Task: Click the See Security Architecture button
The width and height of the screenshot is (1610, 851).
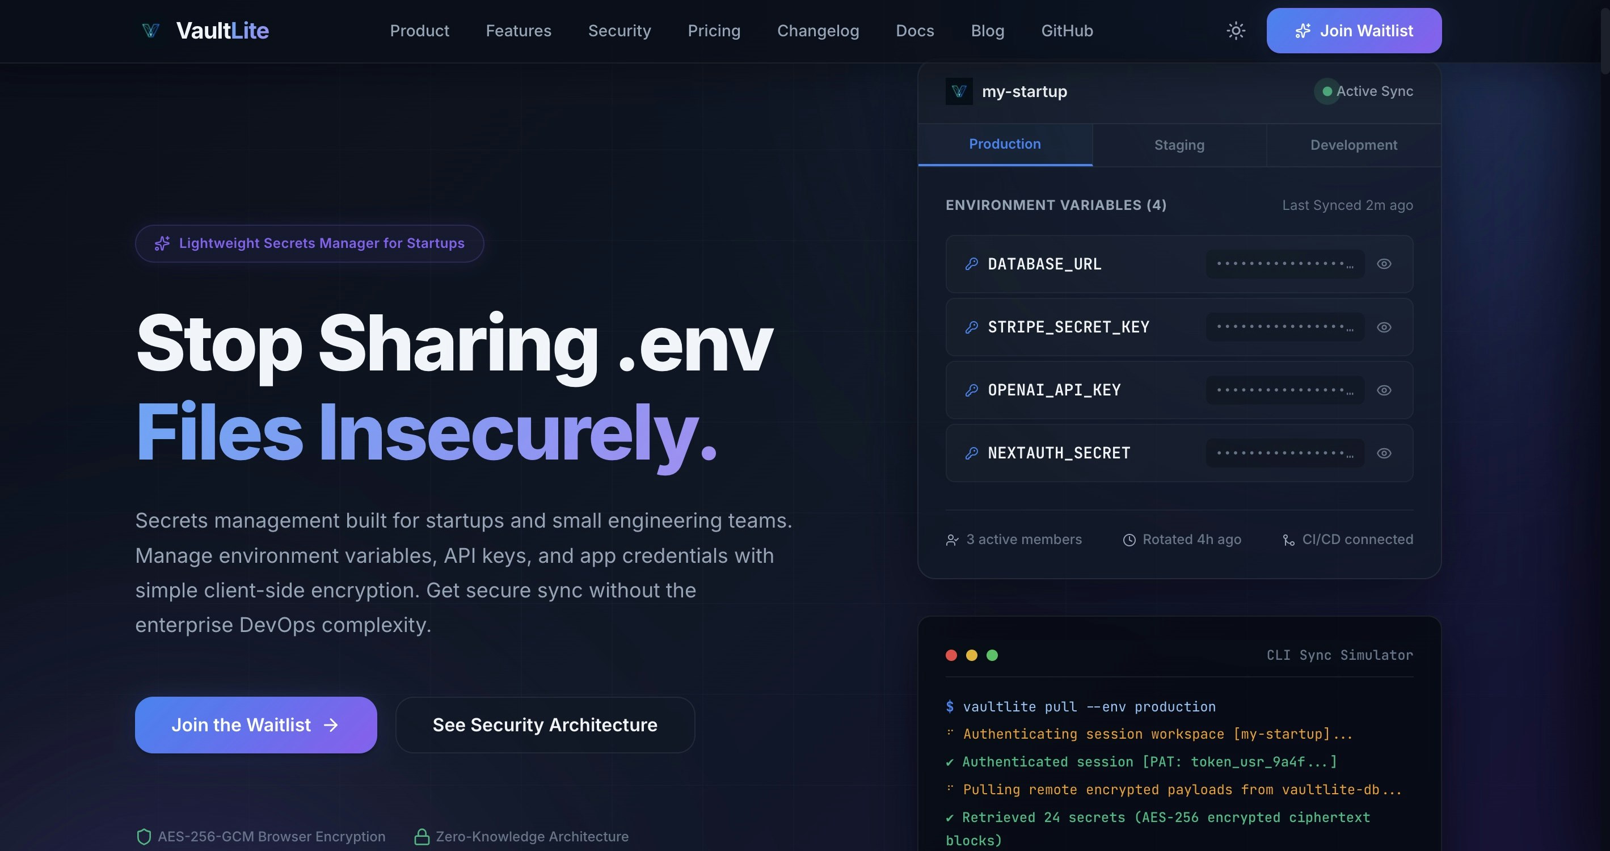Action: click(x=545, y=725)
